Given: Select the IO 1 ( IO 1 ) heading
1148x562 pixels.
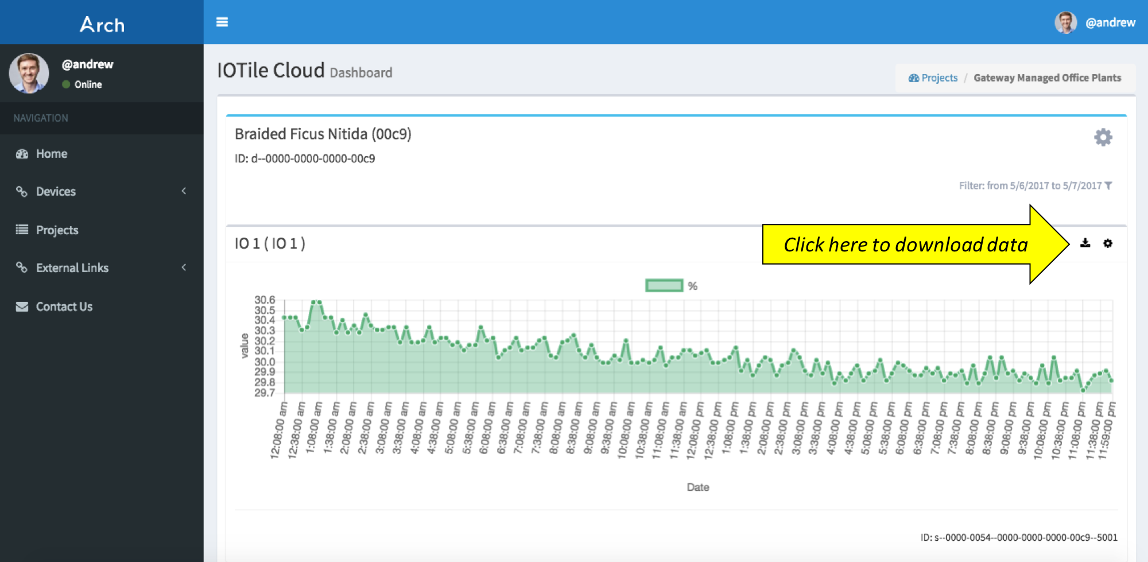Looking at the screenshot, I should point(270,243).
